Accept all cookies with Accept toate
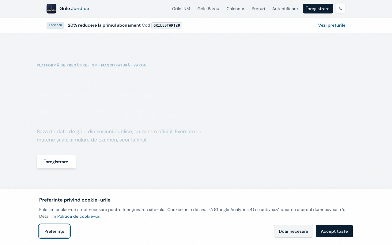 tap(334, 231)
